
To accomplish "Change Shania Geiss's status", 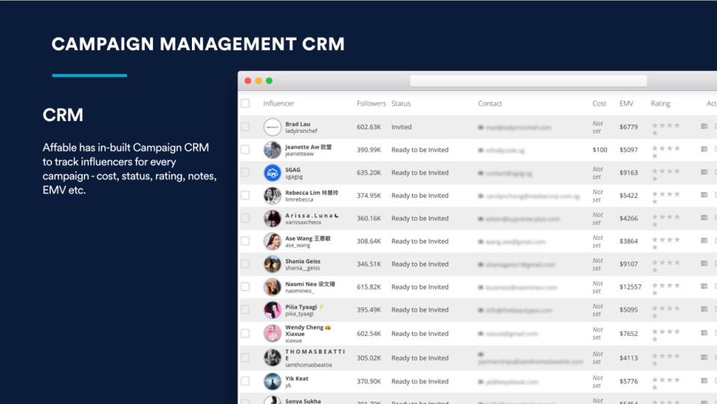I will click(x=420, y=264).
